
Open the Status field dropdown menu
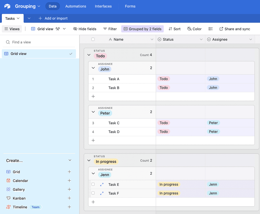pyautogui.click(x=201, y=39)
